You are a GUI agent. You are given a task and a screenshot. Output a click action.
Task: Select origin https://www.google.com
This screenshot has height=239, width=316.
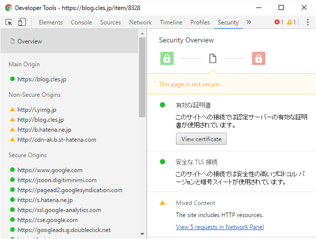coord(50,170)
